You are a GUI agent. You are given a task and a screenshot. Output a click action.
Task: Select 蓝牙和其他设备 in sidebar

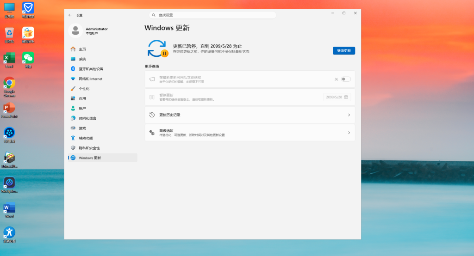click(x=102, y=69)
